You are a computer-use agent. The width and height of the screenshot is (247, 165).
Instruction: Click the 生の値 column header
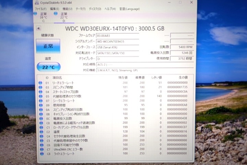183,77
